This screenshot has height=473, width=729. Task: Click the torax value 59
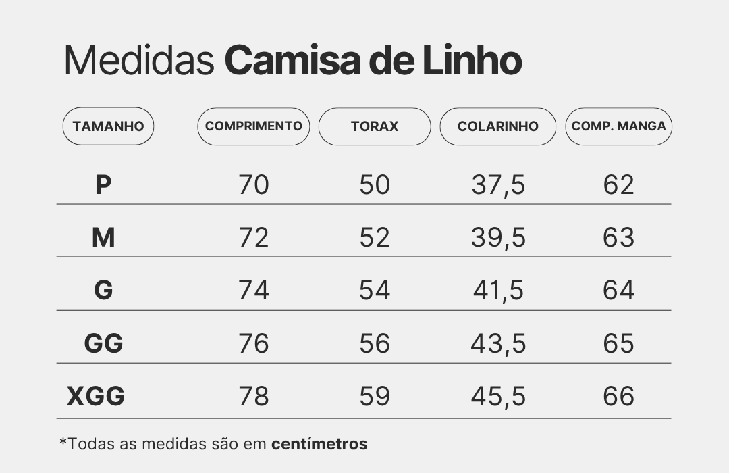375,396
